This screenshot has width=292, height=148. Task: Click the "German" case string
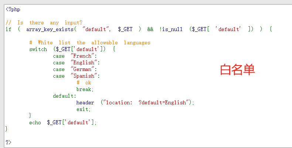click(82, 69)
